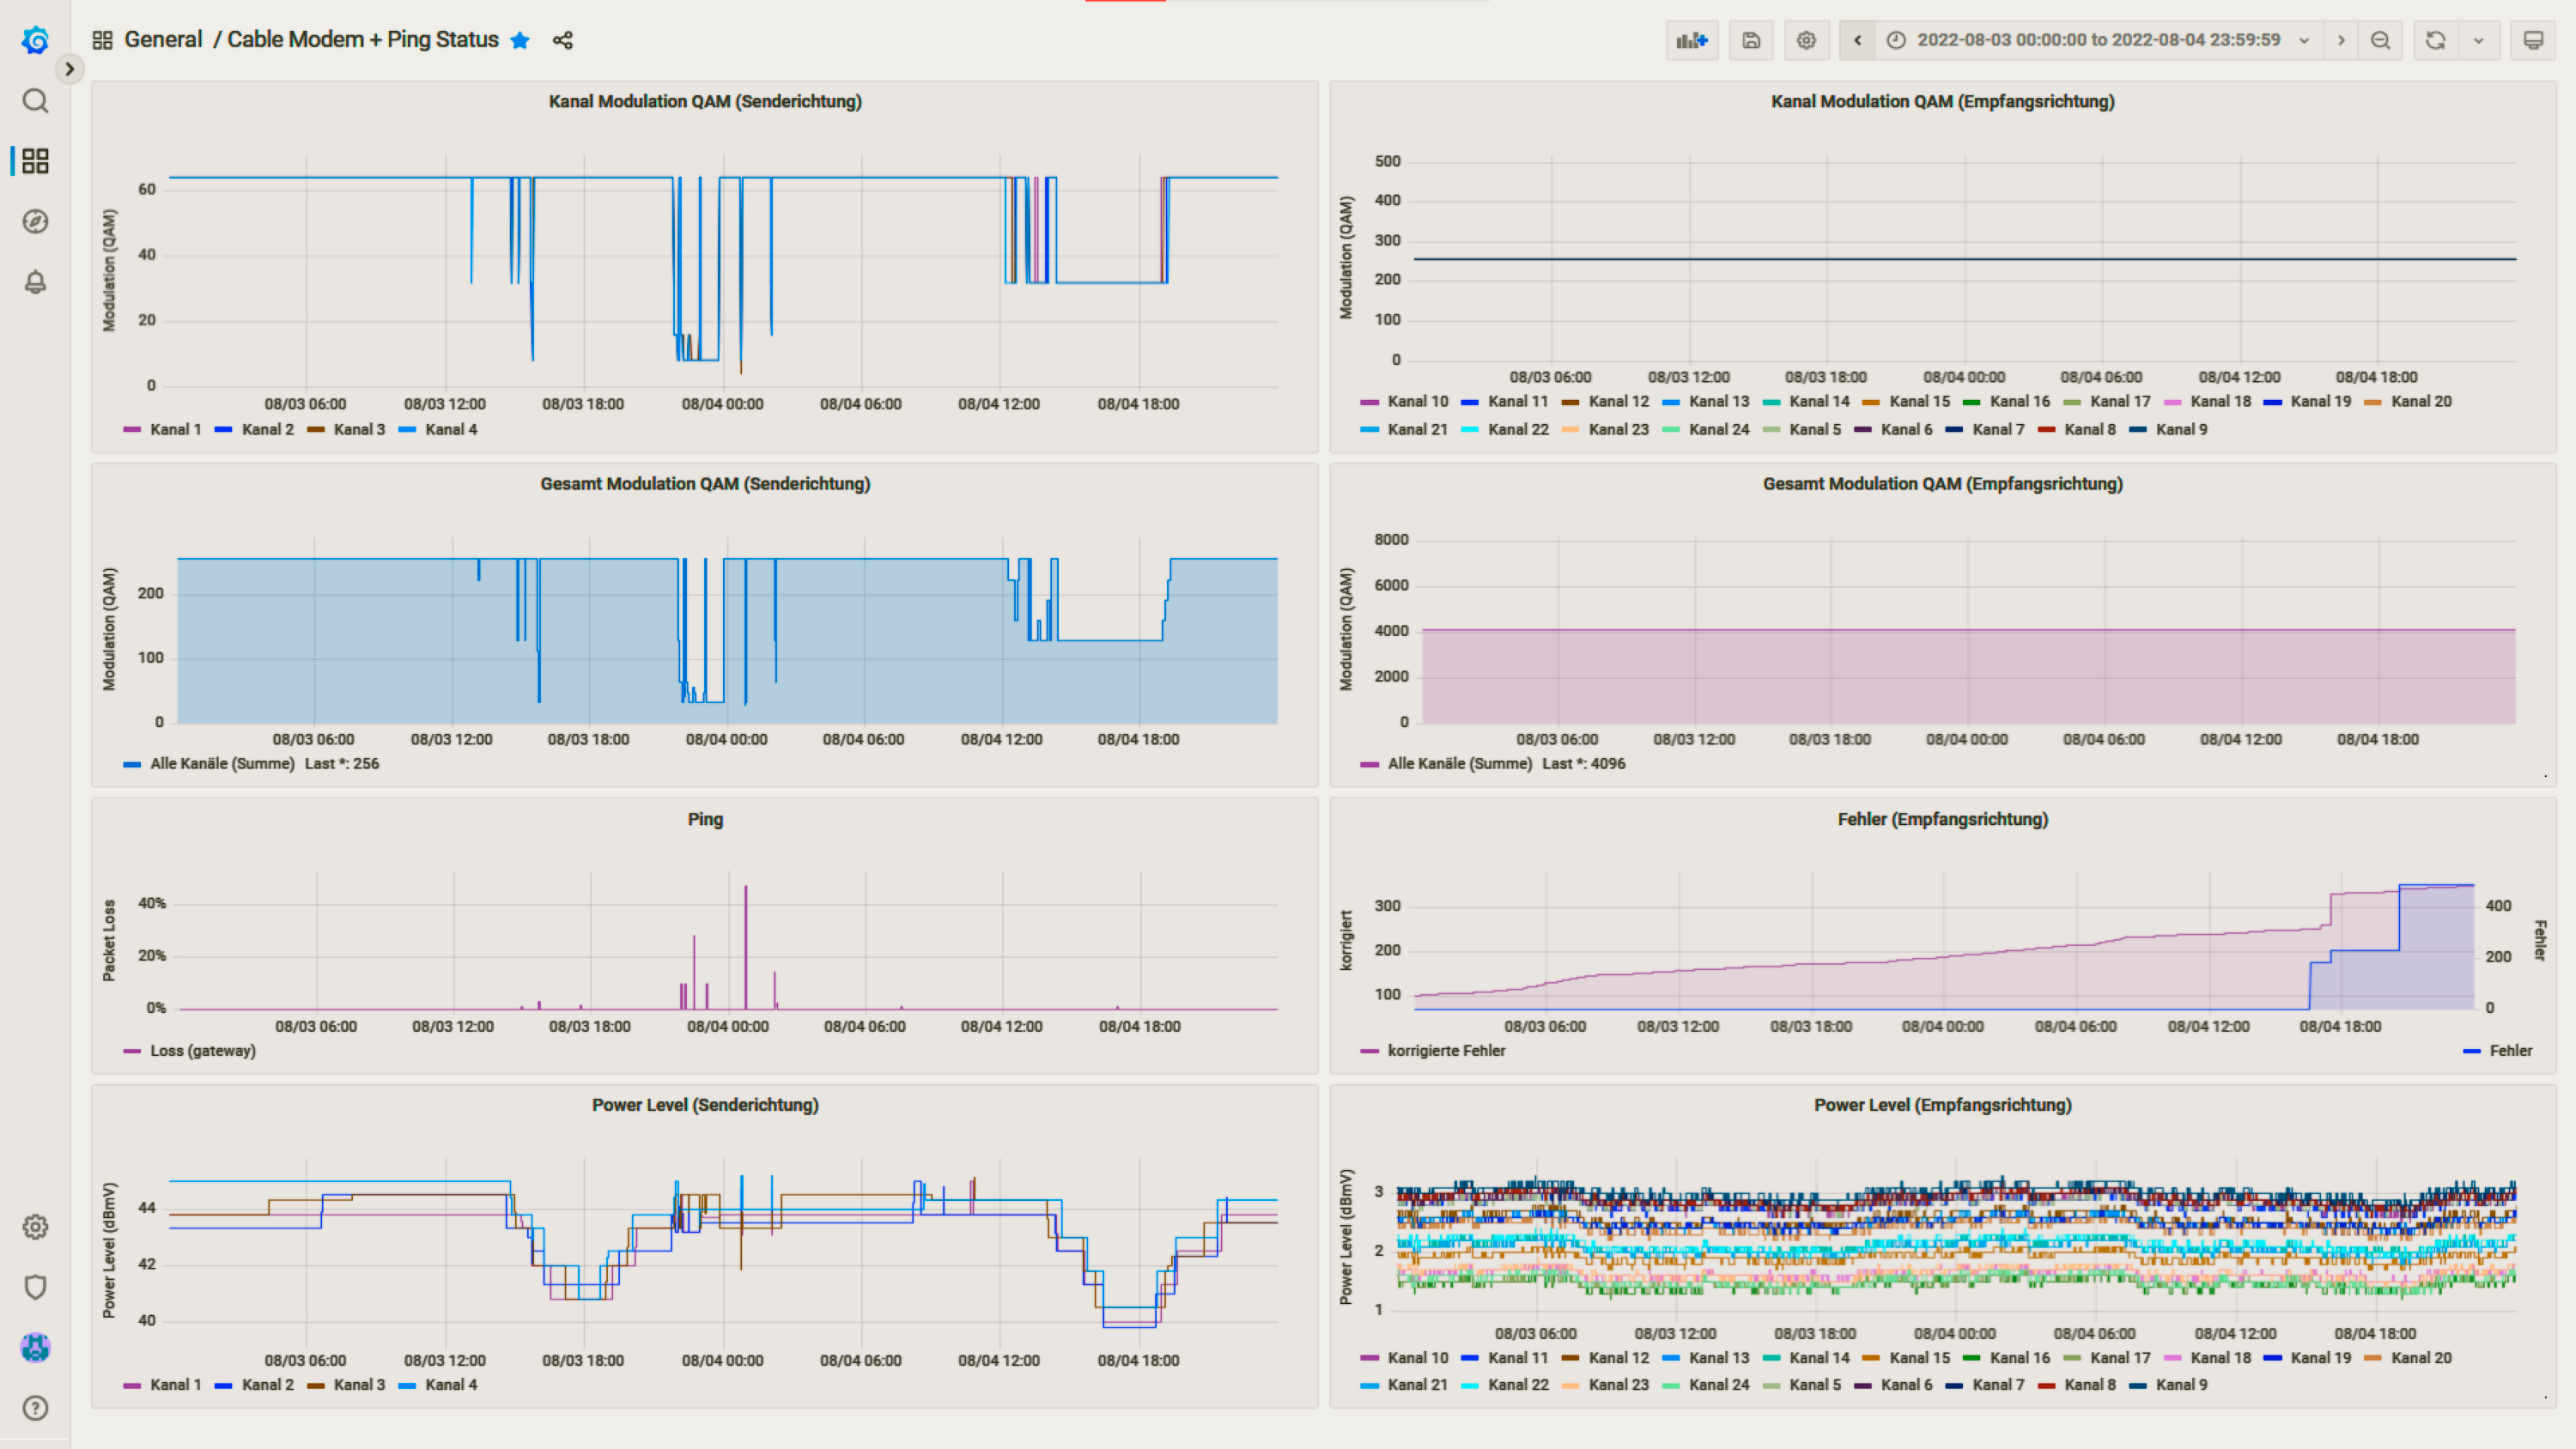The height and width of the screenshot is (1449, 2576).
Task: Toggle the Loss (gateway) series in Ping legend
Action: pyautogui.click(x=202, y=1050)
